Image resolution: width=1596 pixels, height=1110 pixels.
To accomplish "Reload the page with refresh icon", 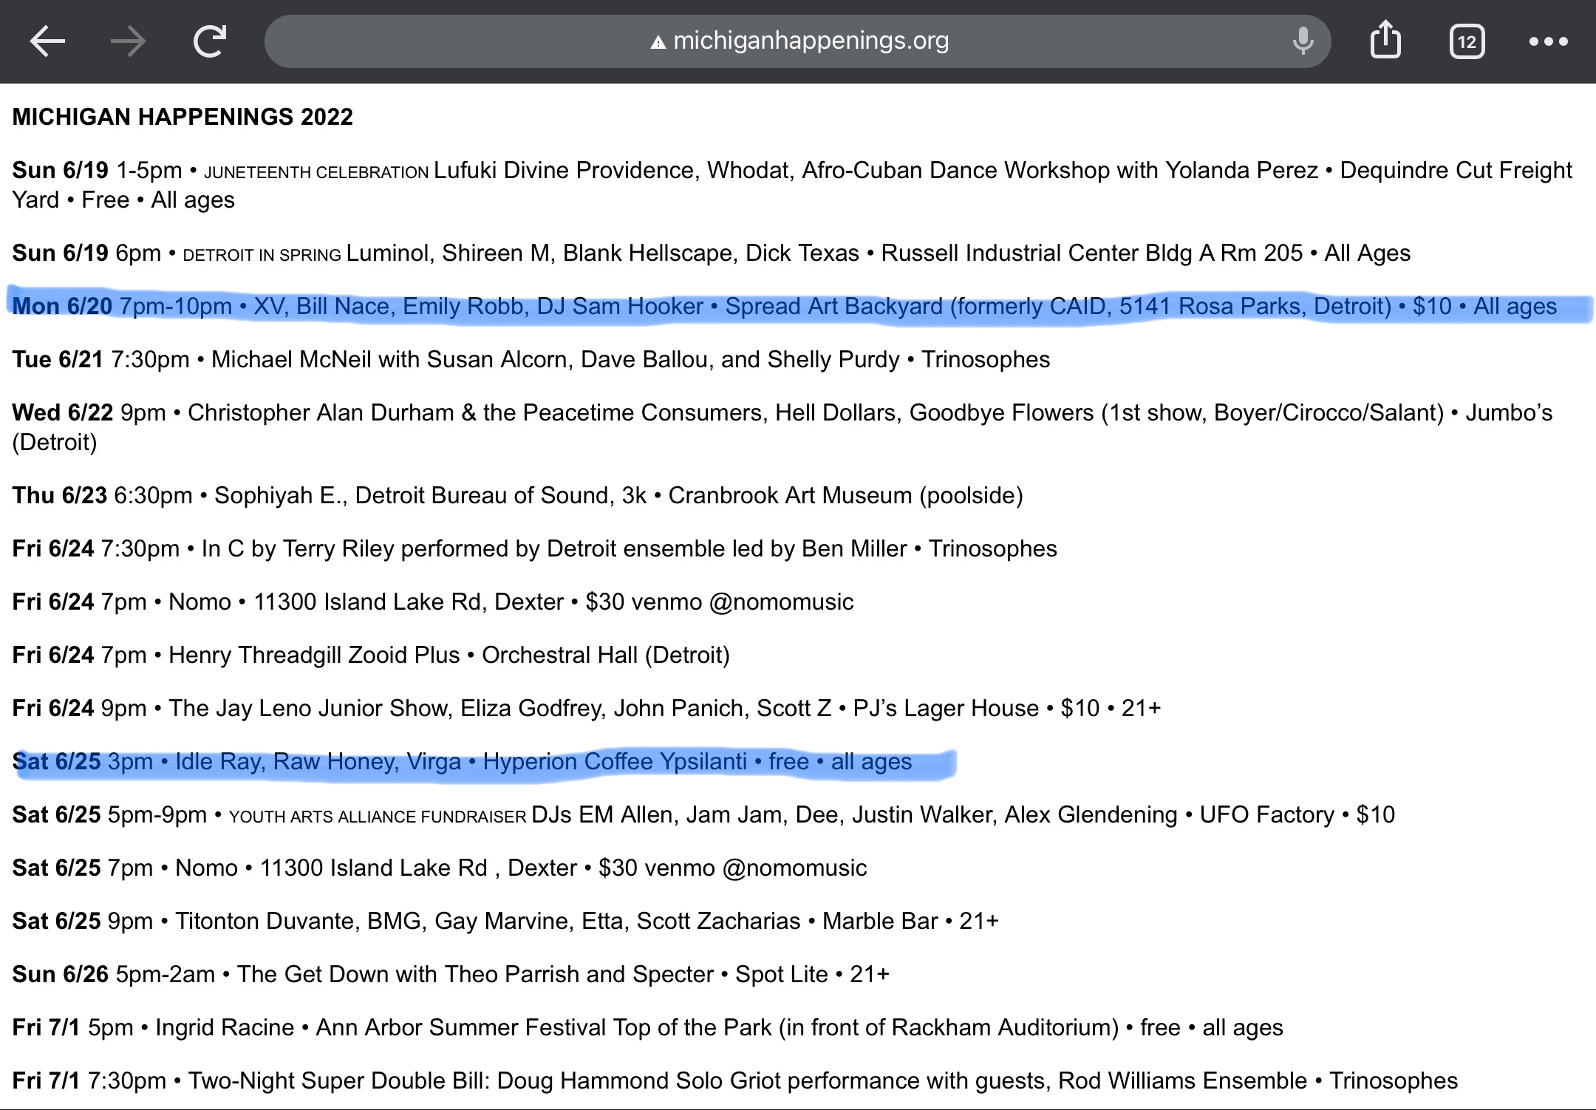I will pos(210,41).
